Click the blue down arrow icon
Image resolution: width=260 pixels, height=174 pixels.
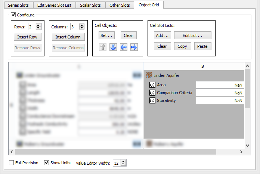click(113, 47)
